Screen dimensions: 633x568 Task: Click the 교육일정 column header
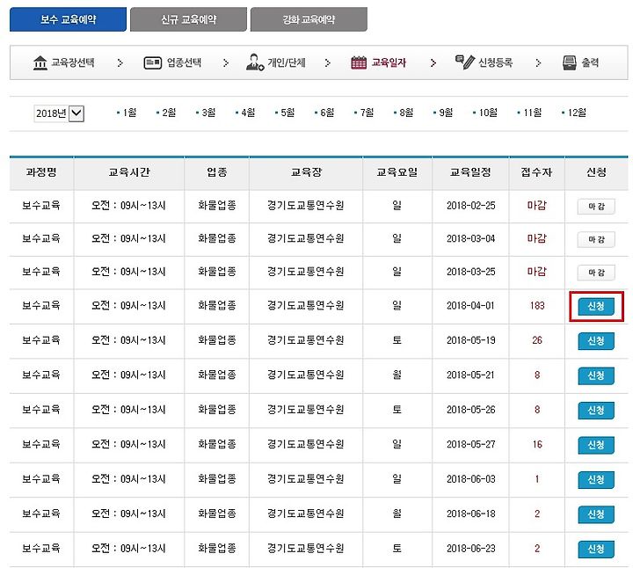point(470,173)
